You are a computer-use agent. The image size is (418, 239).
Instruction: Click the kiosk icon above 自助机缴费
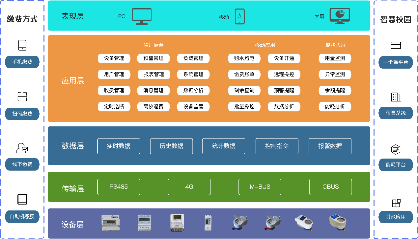(22, 199)
